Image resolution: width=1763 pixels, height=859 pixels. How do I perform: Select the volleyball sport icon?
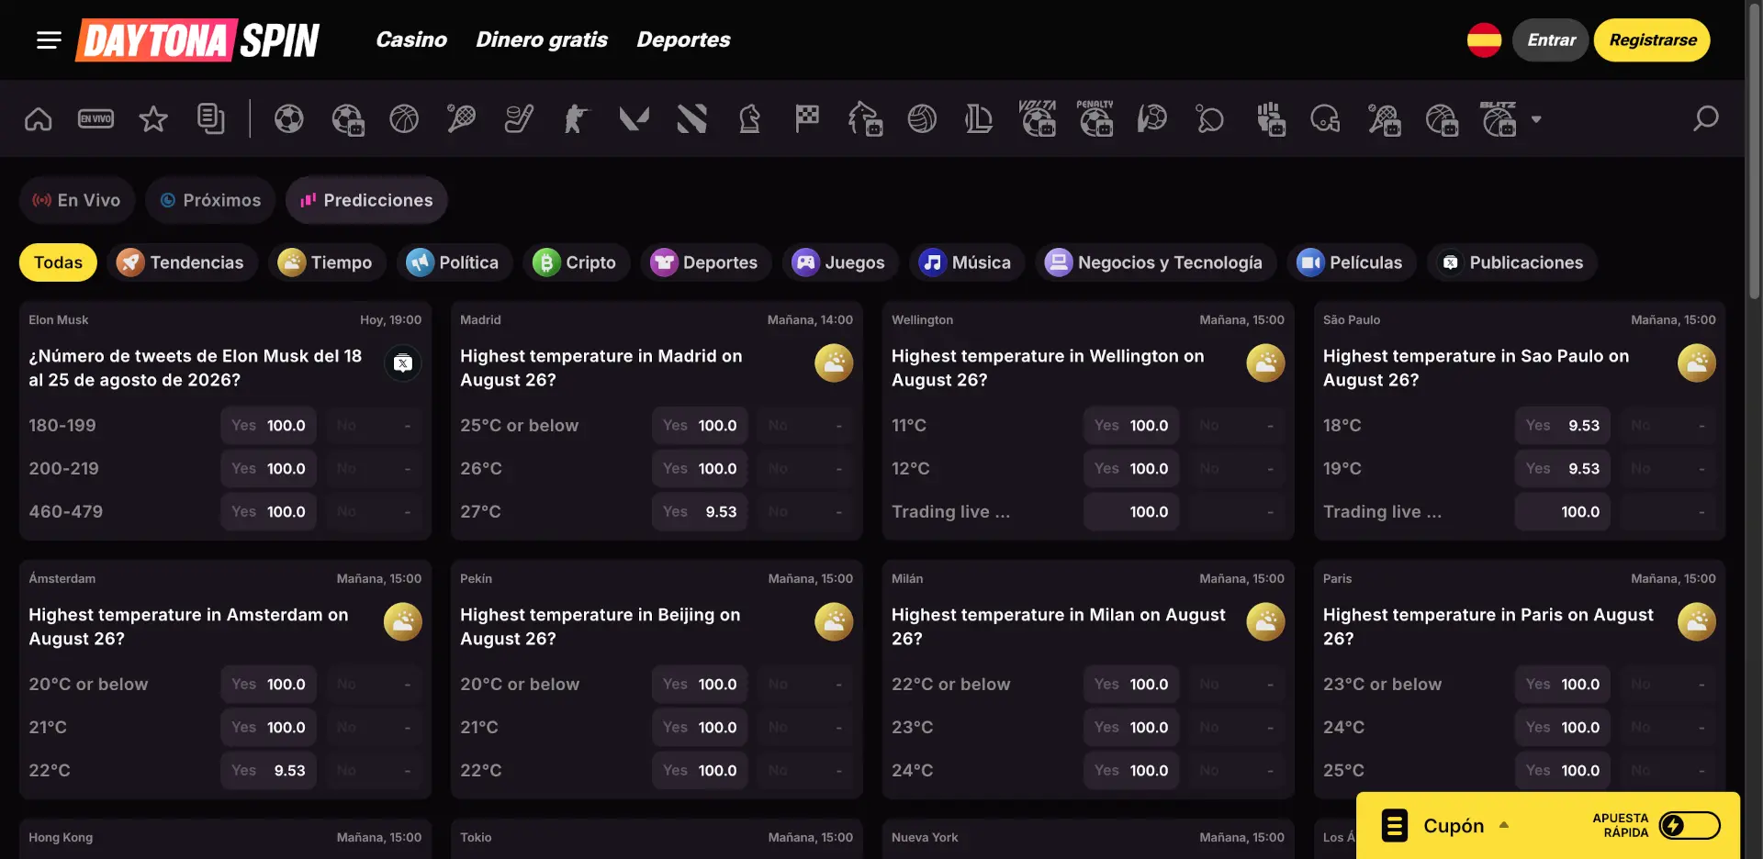tap(922, 118)
